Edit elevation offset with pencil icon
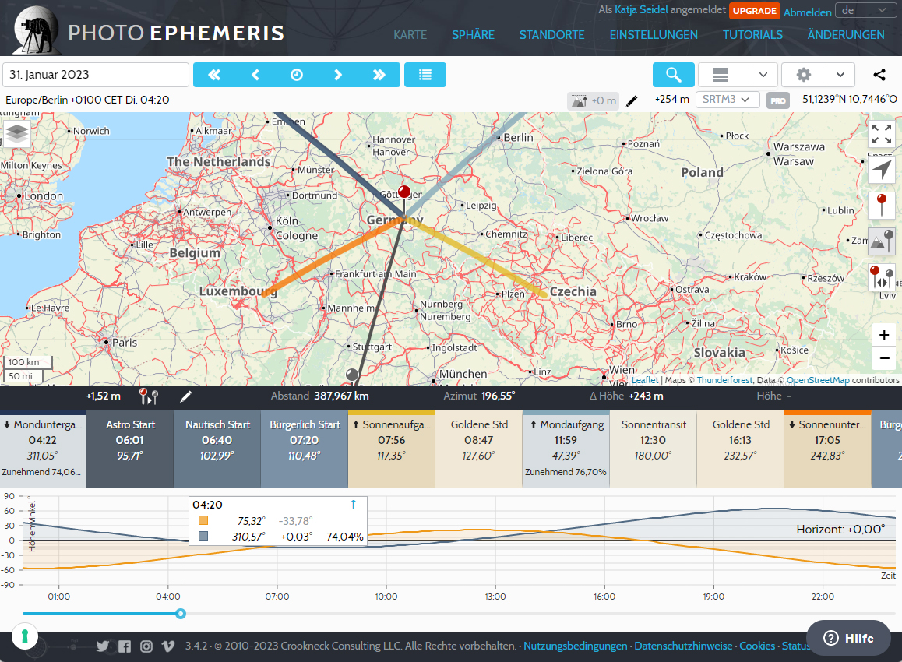The image size is (902, 662). tap(632, 100)
